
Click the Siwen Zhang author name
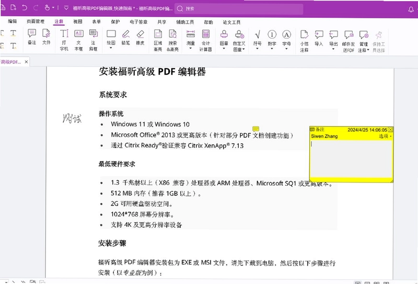pyautogui.click(x=324, y=136)
